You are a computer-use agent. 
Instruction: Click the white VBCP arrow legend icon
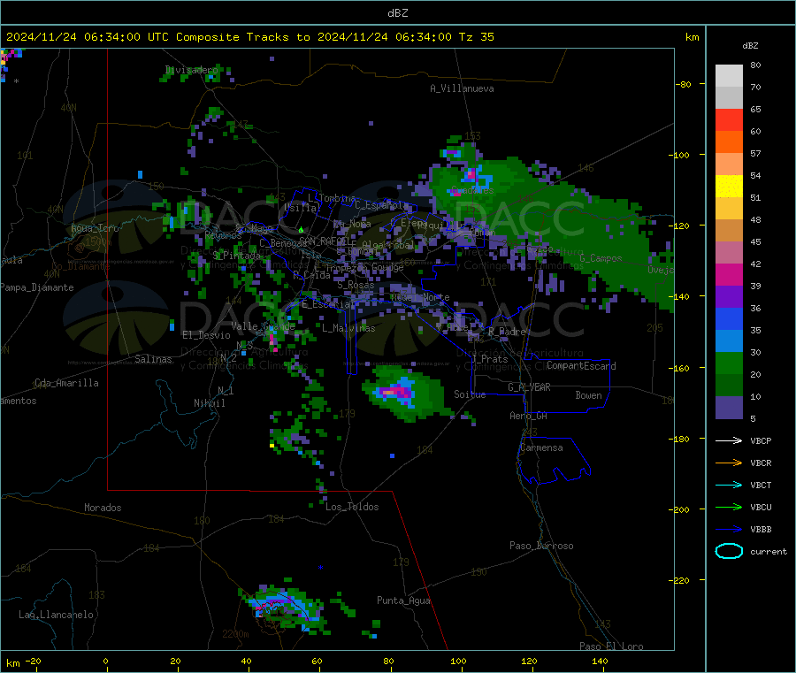(x=729, y=440)
